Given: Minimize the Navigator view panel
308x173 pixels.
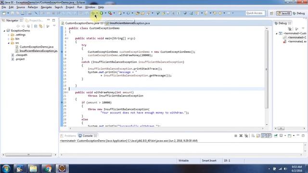Looking at the screenshot, I should point(48,20).
